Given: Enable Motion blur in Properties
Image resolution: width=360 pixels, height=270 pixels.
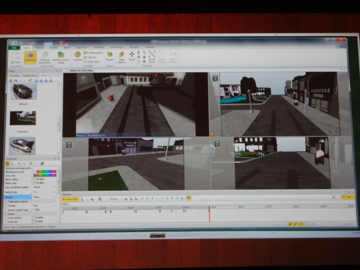Looking at the screenshot, I should point(34,183).
